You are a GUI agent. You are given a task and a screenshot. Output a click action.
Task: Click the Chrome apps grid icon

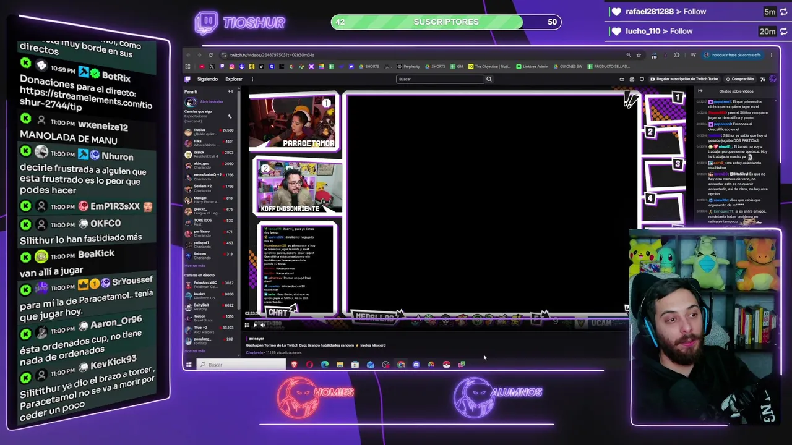(187, 66)
